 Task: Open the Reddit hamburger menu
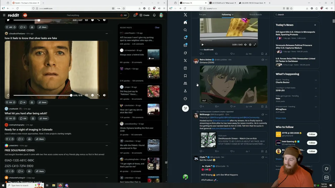pyautogui.click(x=4, y=15)
